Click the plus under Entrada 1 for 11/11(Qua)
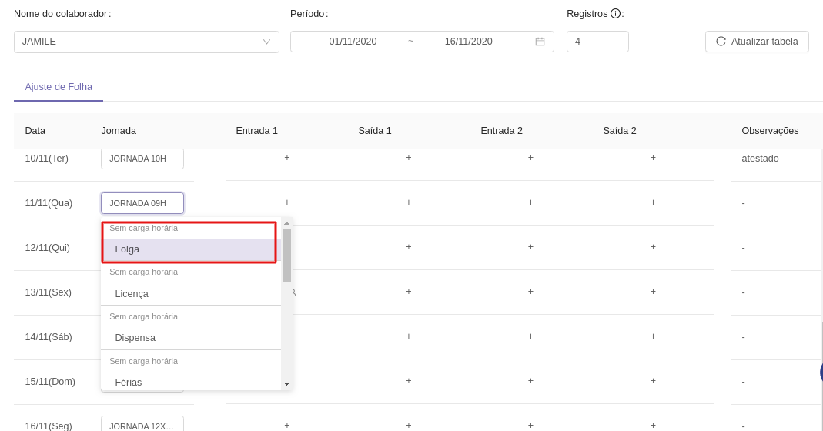The image size is (823, 431). (287, 202)
